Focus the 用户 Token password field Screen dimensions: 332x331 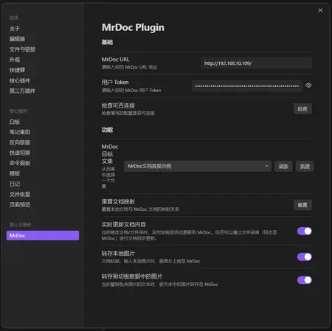(x=247, y=86)
